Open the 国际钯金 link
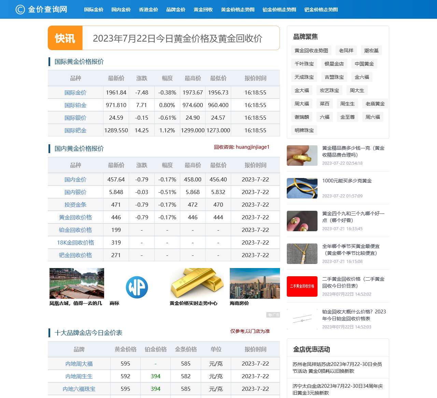The image size is (437, 398). (75, 130)
